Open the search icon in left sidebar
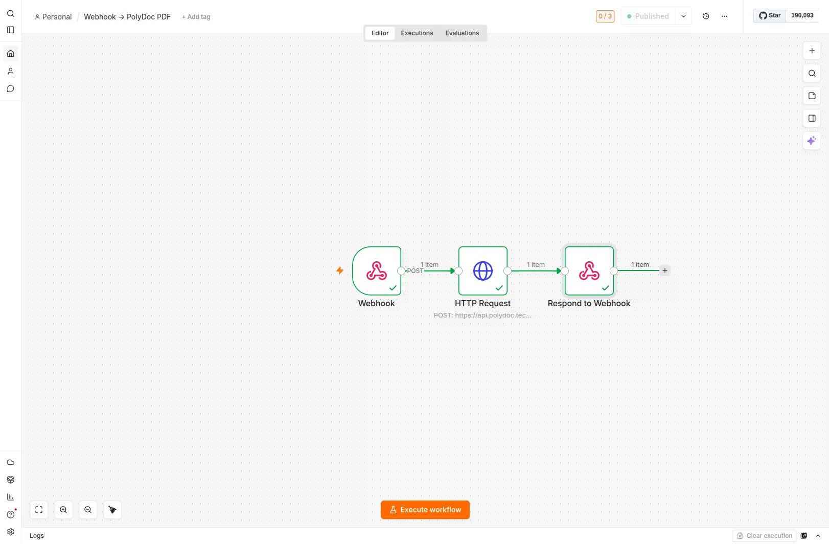 pyautogui.click(x=10, y=14)
